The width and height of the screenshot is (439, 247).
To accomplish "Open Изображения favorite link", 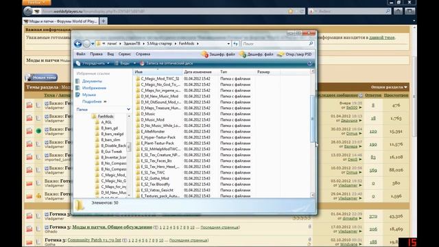I will pos(94,88).
